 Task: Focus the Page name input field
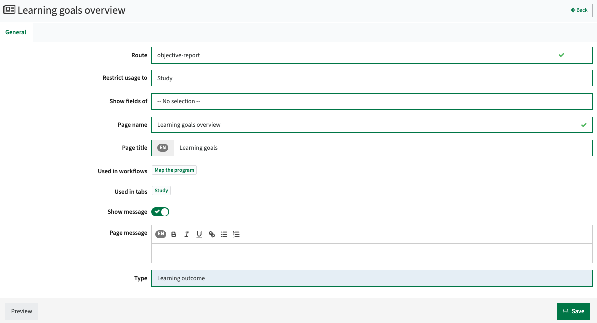point(372,125)
